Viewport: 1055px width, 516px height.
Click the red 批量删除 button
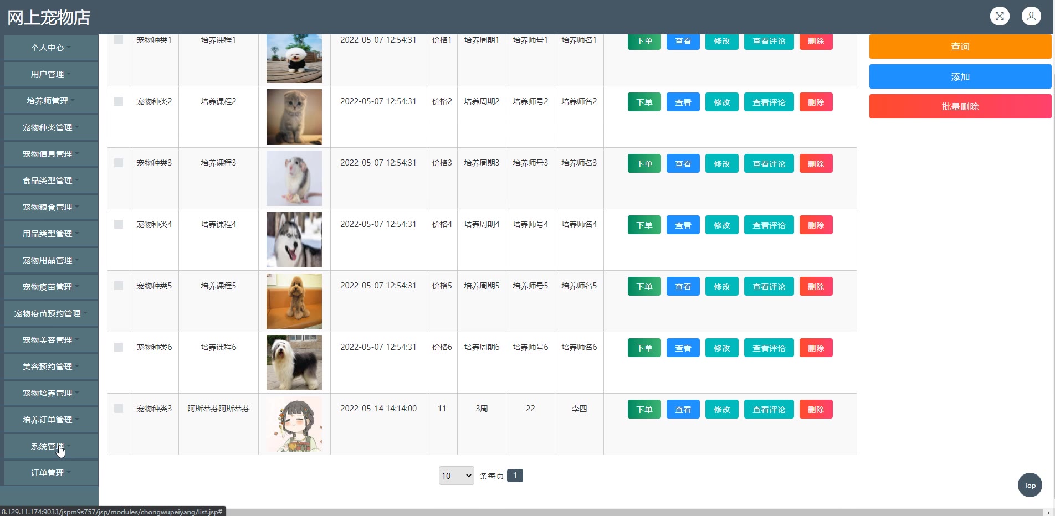point(960,106)
